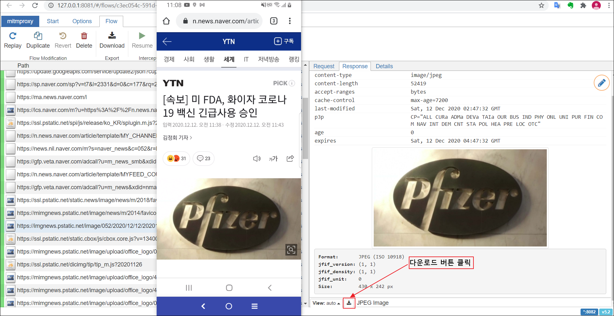The image size is (614, 316).
Task: Open Chrome's three-dot menu
Action: 609,5
